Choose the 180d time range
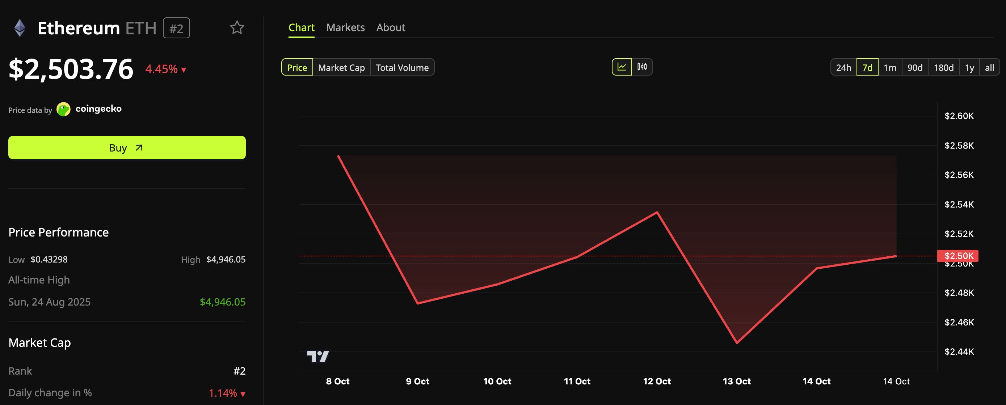 pyautogui.click(x=943, y=67)
